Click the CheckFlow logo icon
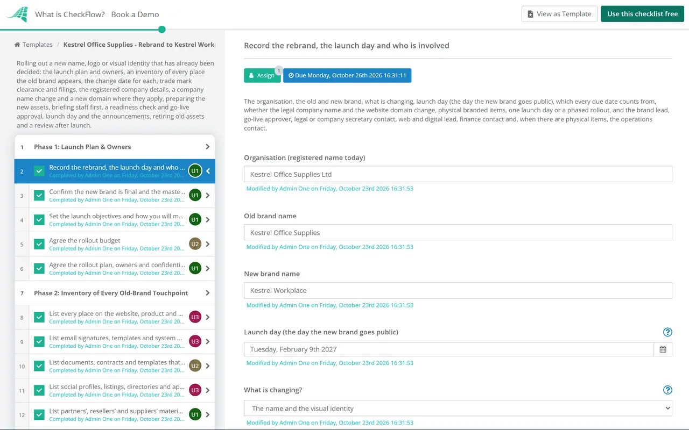 pos(17,15)
